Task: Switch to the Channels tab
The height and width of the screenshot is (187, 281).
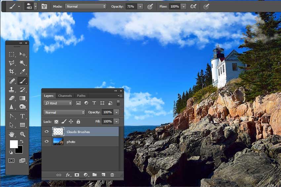Action: click(65, 96)
